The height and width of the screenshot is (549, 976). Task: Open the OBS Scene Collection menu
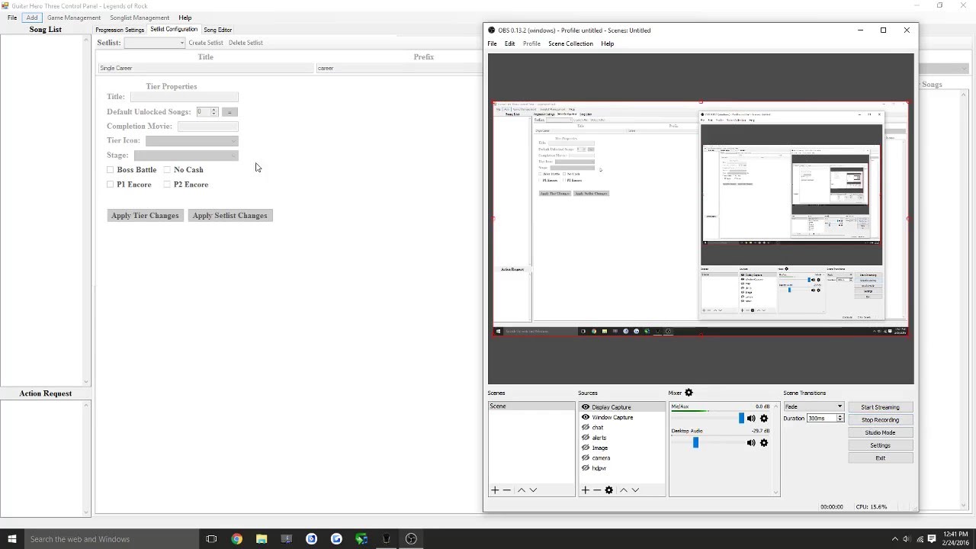click(x=570, y=43)
